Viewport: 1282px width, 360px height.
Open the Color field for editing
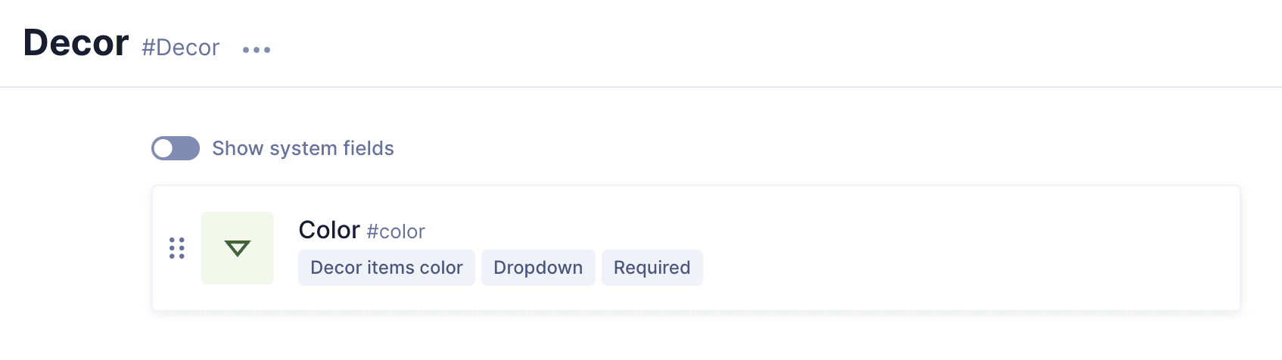(329, 230)
